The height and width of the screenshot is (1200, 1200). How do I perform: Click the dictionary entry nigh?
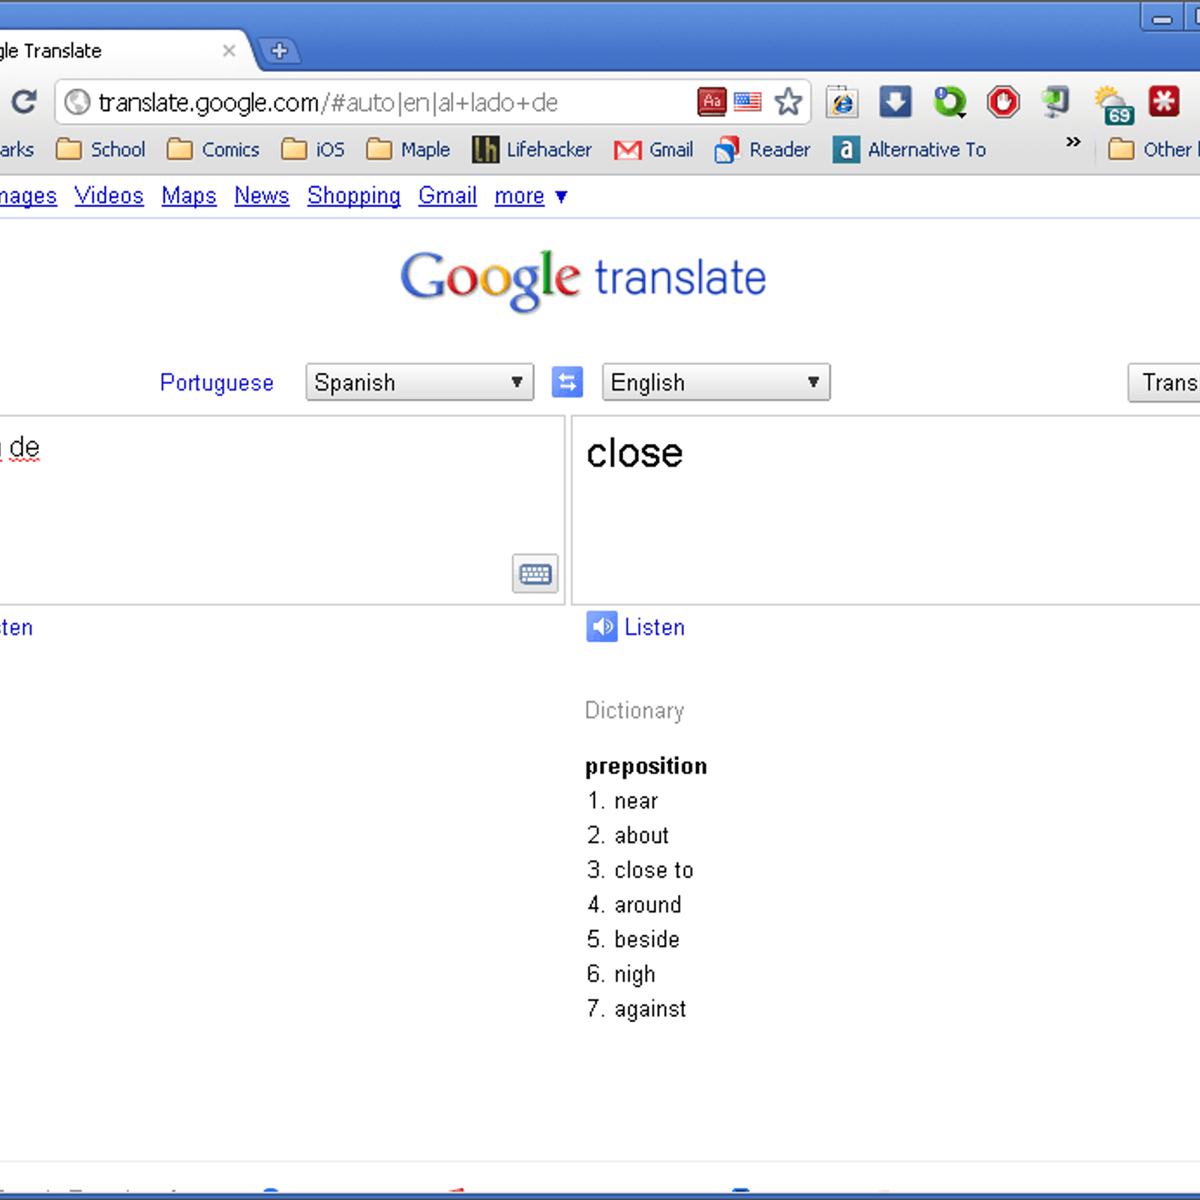pyautogui.click(x=634, y=974)
